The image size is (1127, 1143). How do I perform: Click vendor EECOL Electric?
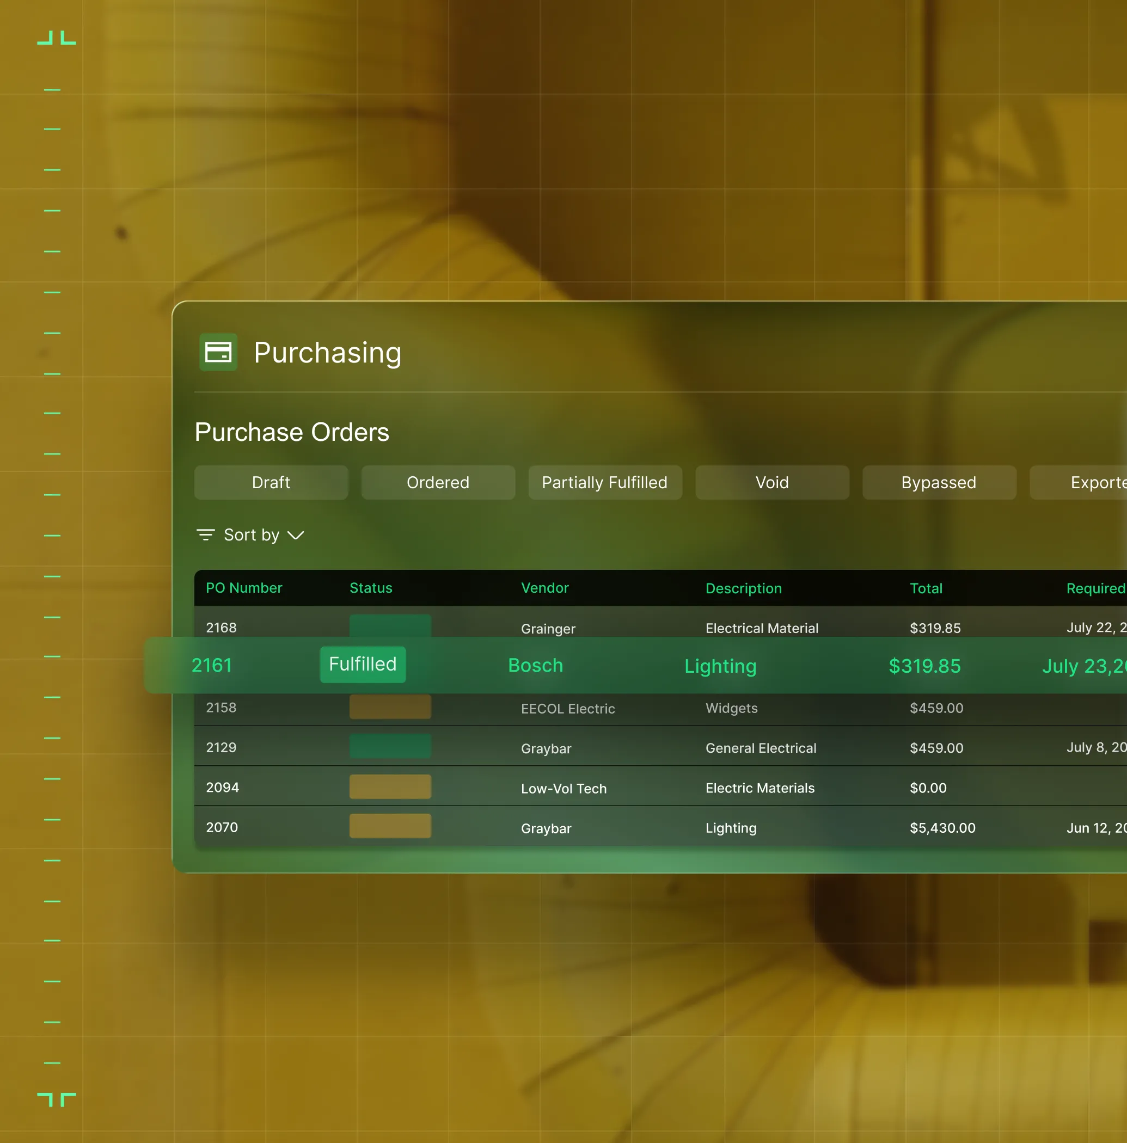click(568, 708)
